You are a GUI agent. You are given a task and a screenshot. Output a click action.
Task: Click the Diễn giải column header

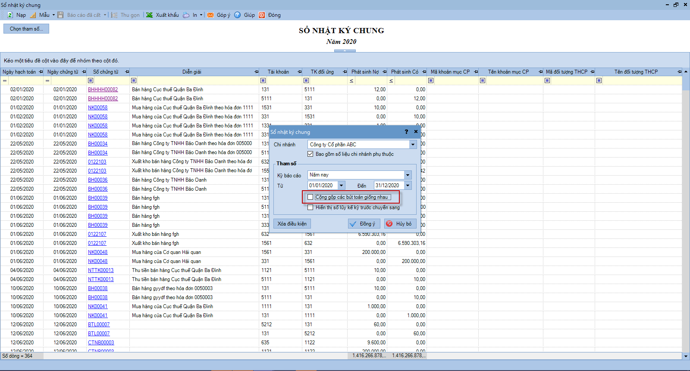click(x=191, y=72)
